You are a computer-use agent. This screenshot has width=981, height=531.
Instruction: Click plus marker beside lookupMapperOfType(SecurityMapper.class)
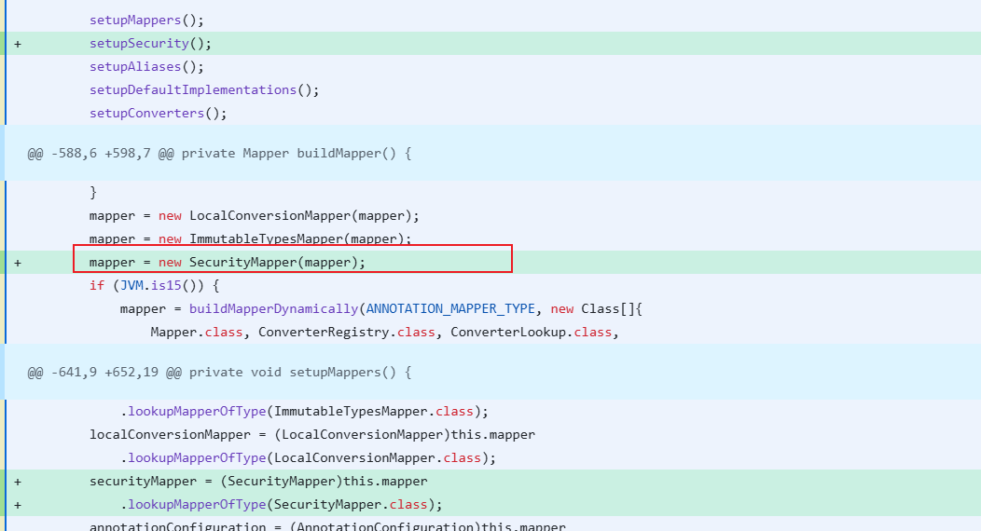[x=18, y=505]
